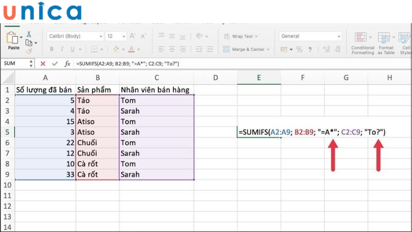Expand Conditional Formatting arrow
Screen dimensions: 412x232
[x=370, y=37]
